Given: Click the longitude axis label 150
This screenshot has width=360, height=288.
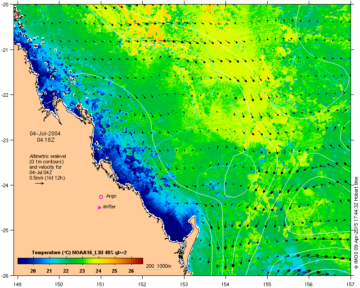Looking at the screenshot, I should pos(59,284).
